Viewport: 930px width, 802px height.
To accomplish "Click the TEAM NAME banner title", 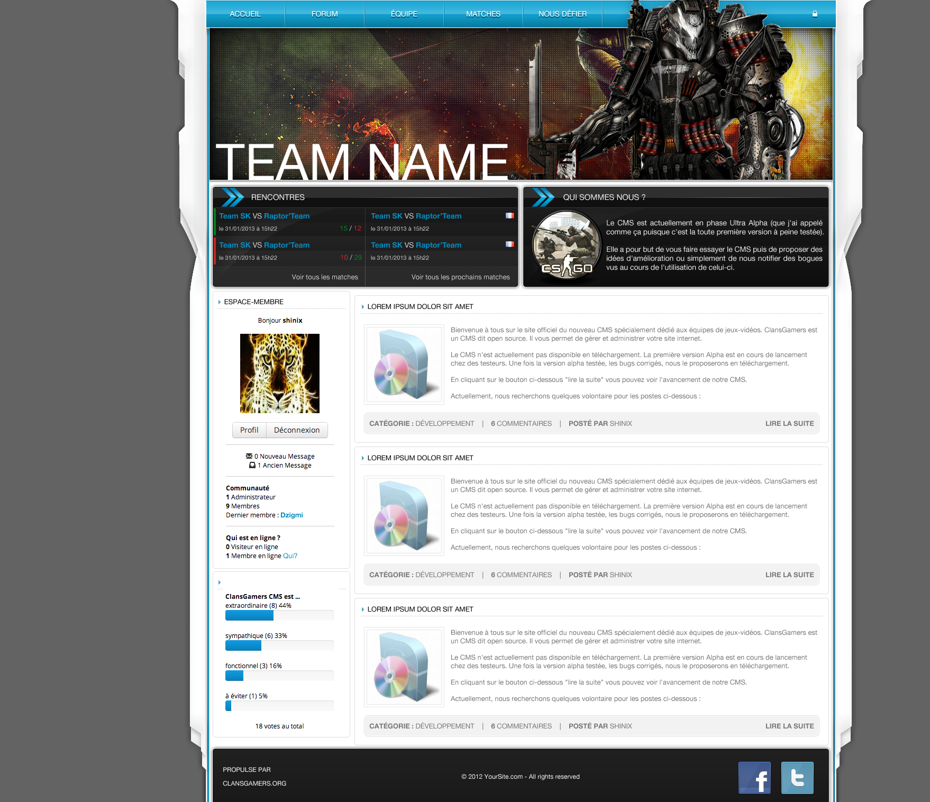I will click(362, 161).
